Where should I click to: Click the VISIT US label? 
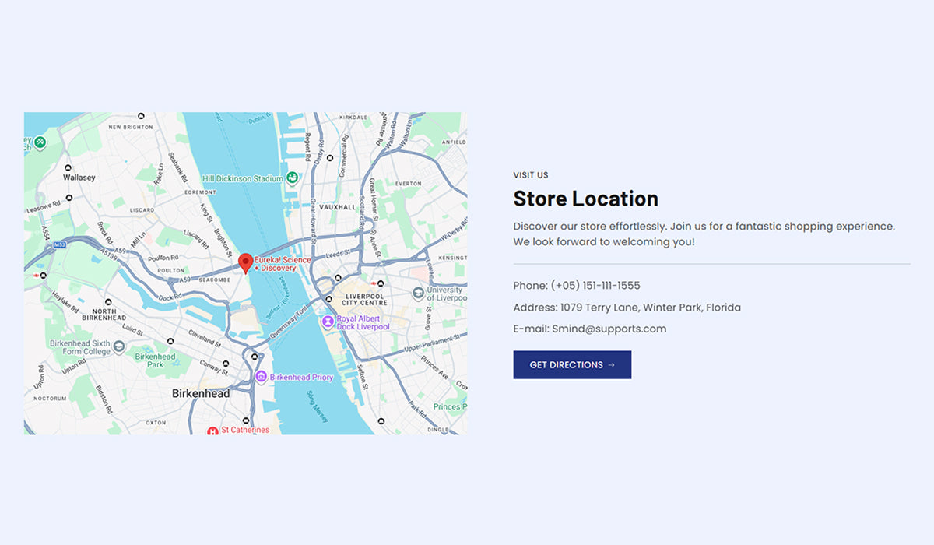pyautogui.click(x=531, y=175)
